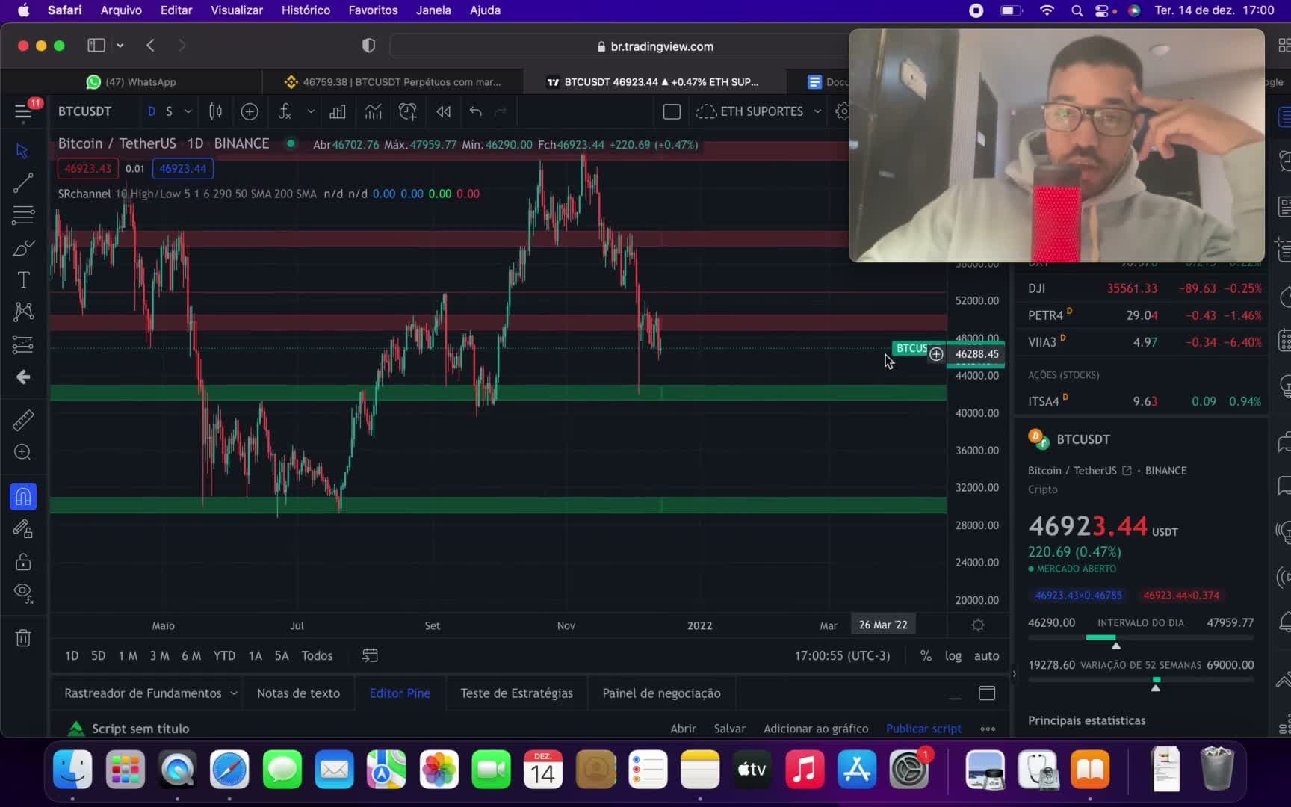Toggle stay in drawing mode
1291x807 pixels.
23,529
